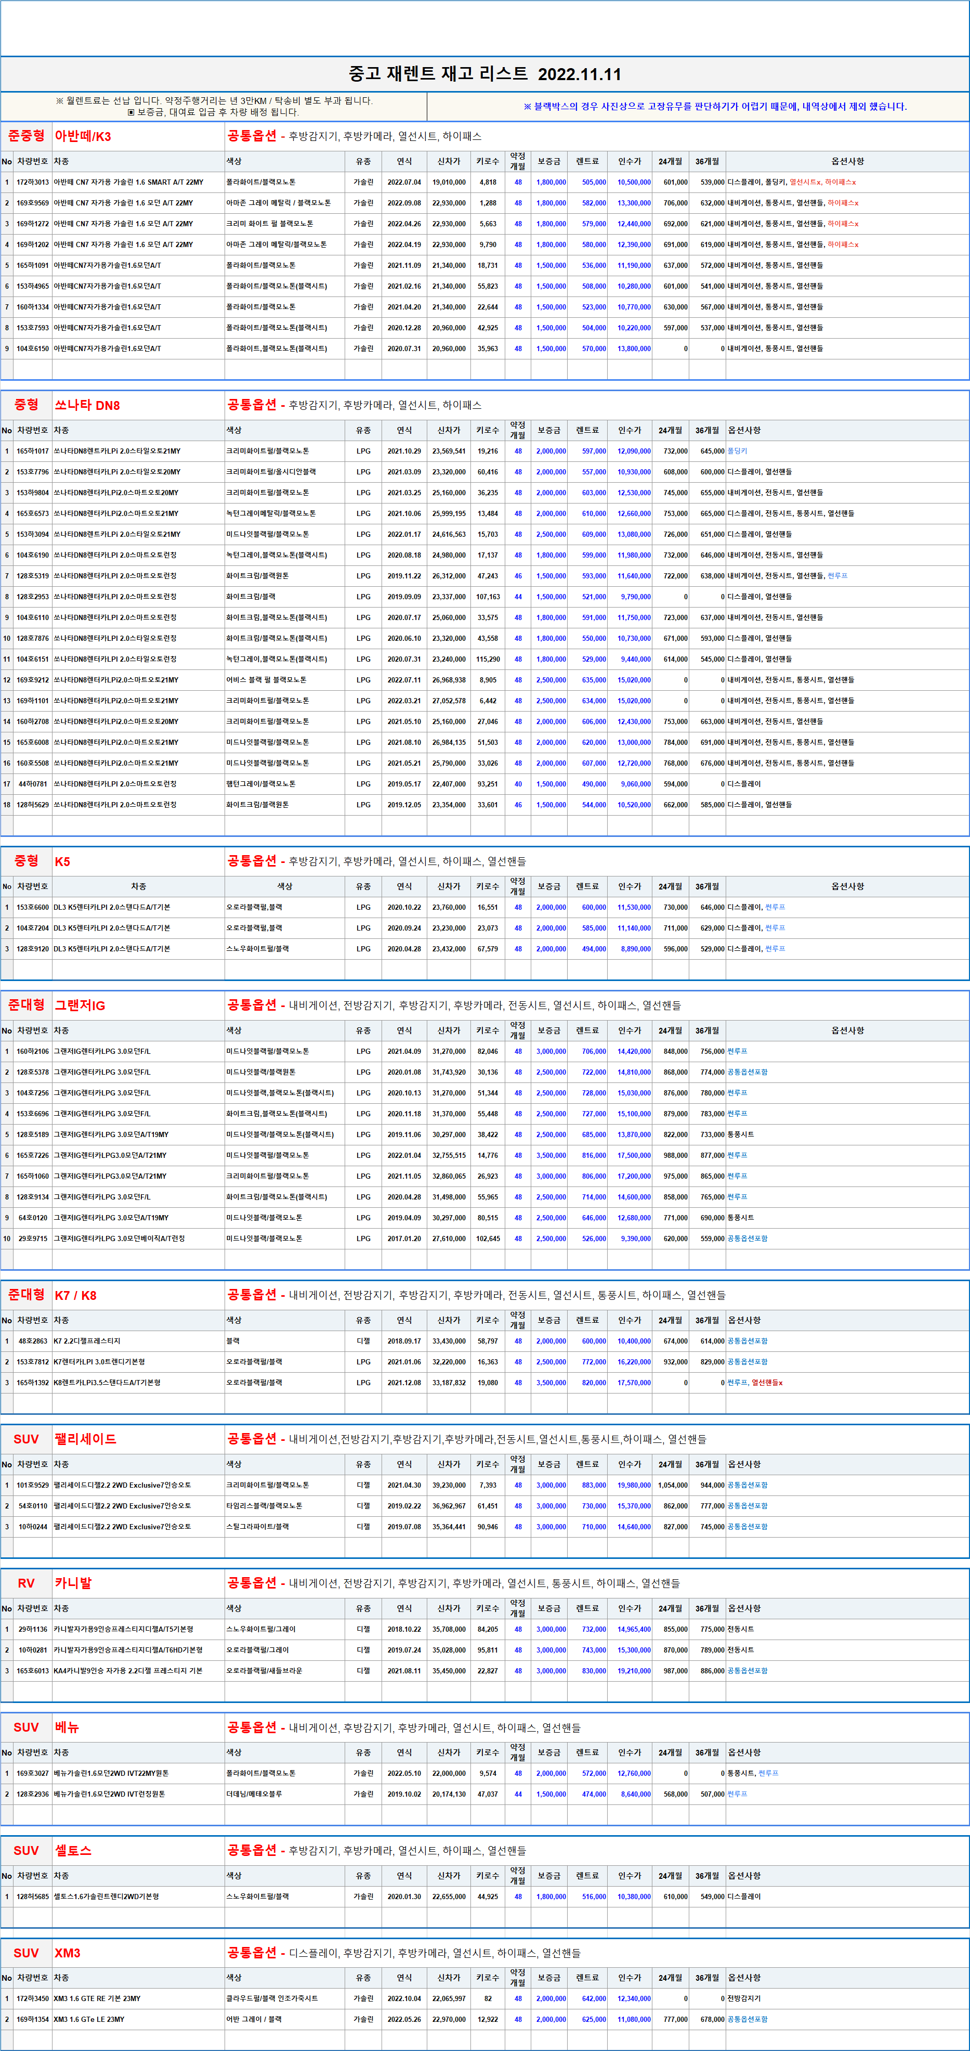Click the '어비스 블랙 펄 블랙모노톤' color cell
970x2051 pixels.
click(284, 680)
